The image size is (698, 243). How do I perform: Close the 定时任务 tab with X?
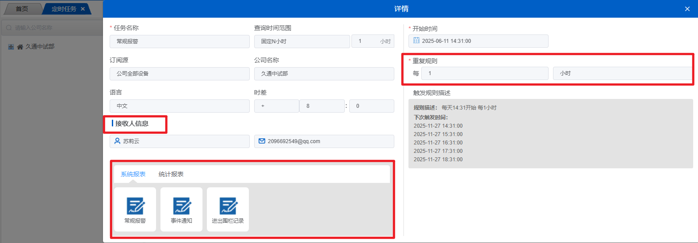point(83,9)
